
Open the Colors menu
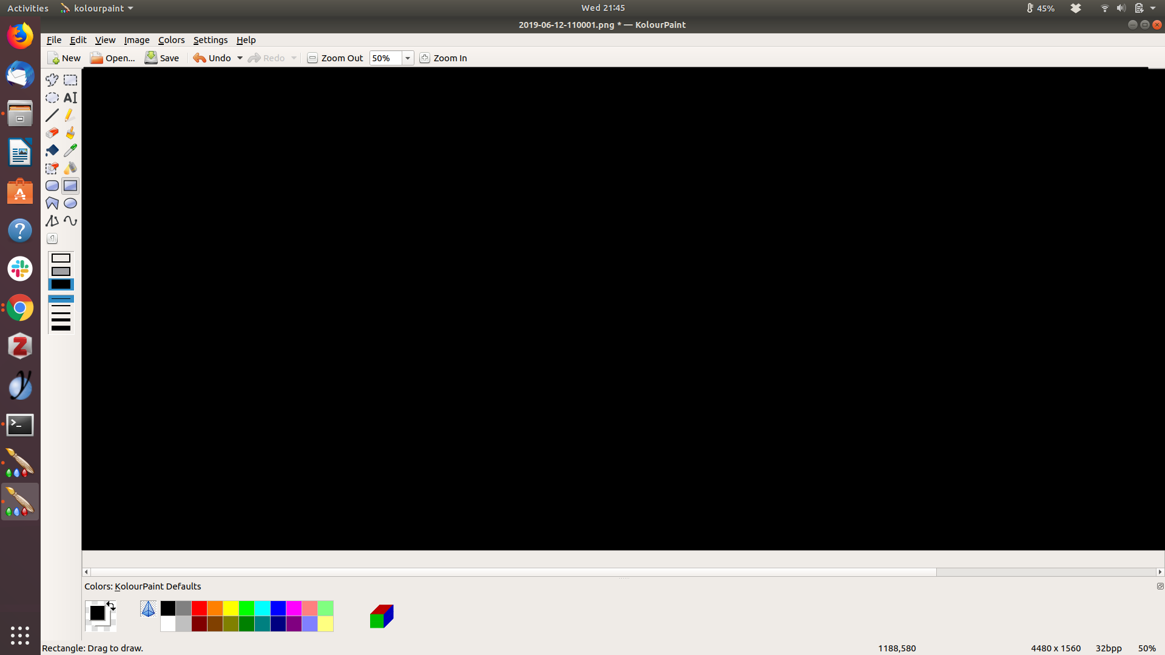[171, 40]
